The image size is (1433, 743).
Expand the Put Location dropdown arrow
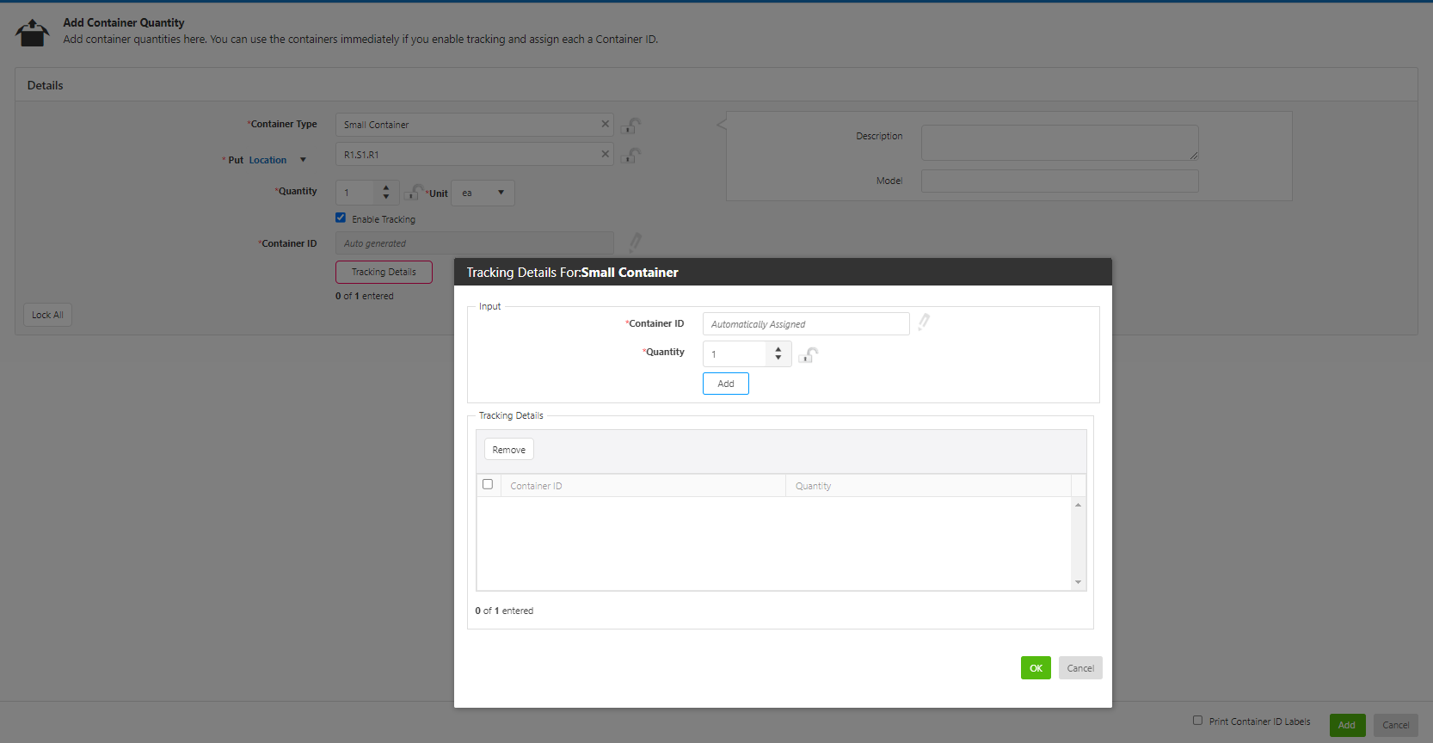coord(303,160)
